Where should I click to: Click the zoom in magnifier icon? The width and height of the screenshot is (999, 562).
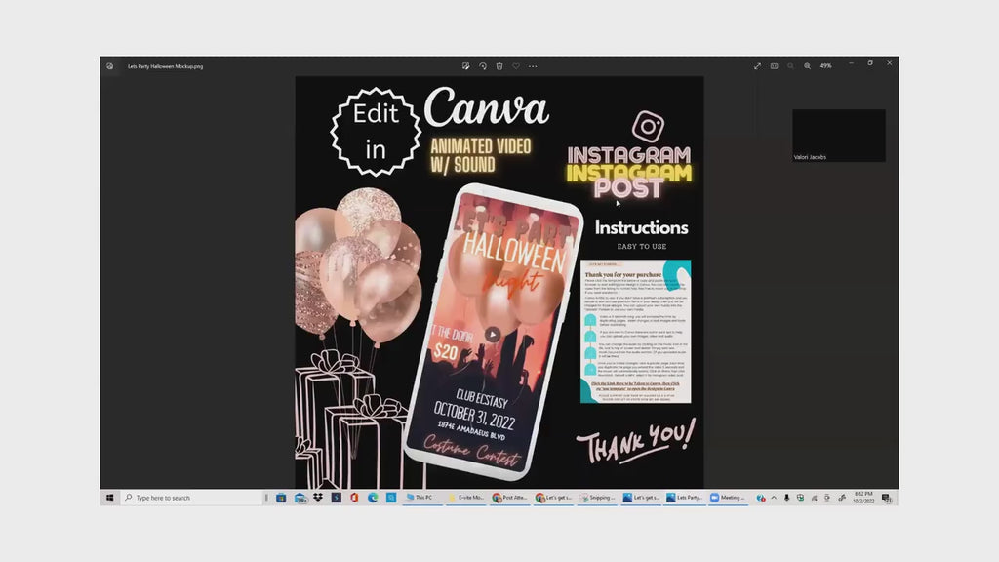[807, 66]
